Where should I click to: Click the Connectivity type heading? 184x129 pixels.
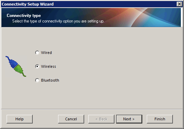(24, 16)
